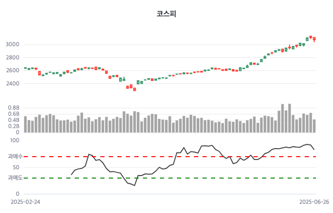Click the lowest point of the RSI line
Viewport: 333px width, 213px height.
134,186
